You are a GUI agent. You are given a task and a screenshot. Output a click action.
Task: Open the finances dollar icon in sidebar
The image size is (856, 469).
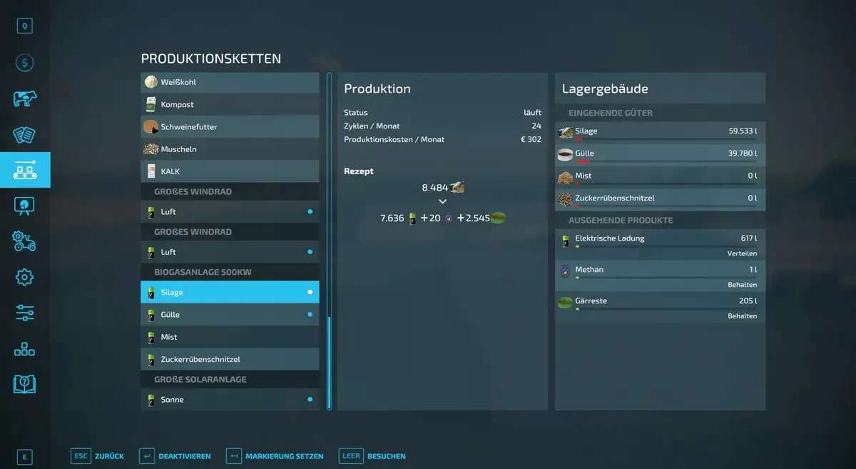click(25, 63)
